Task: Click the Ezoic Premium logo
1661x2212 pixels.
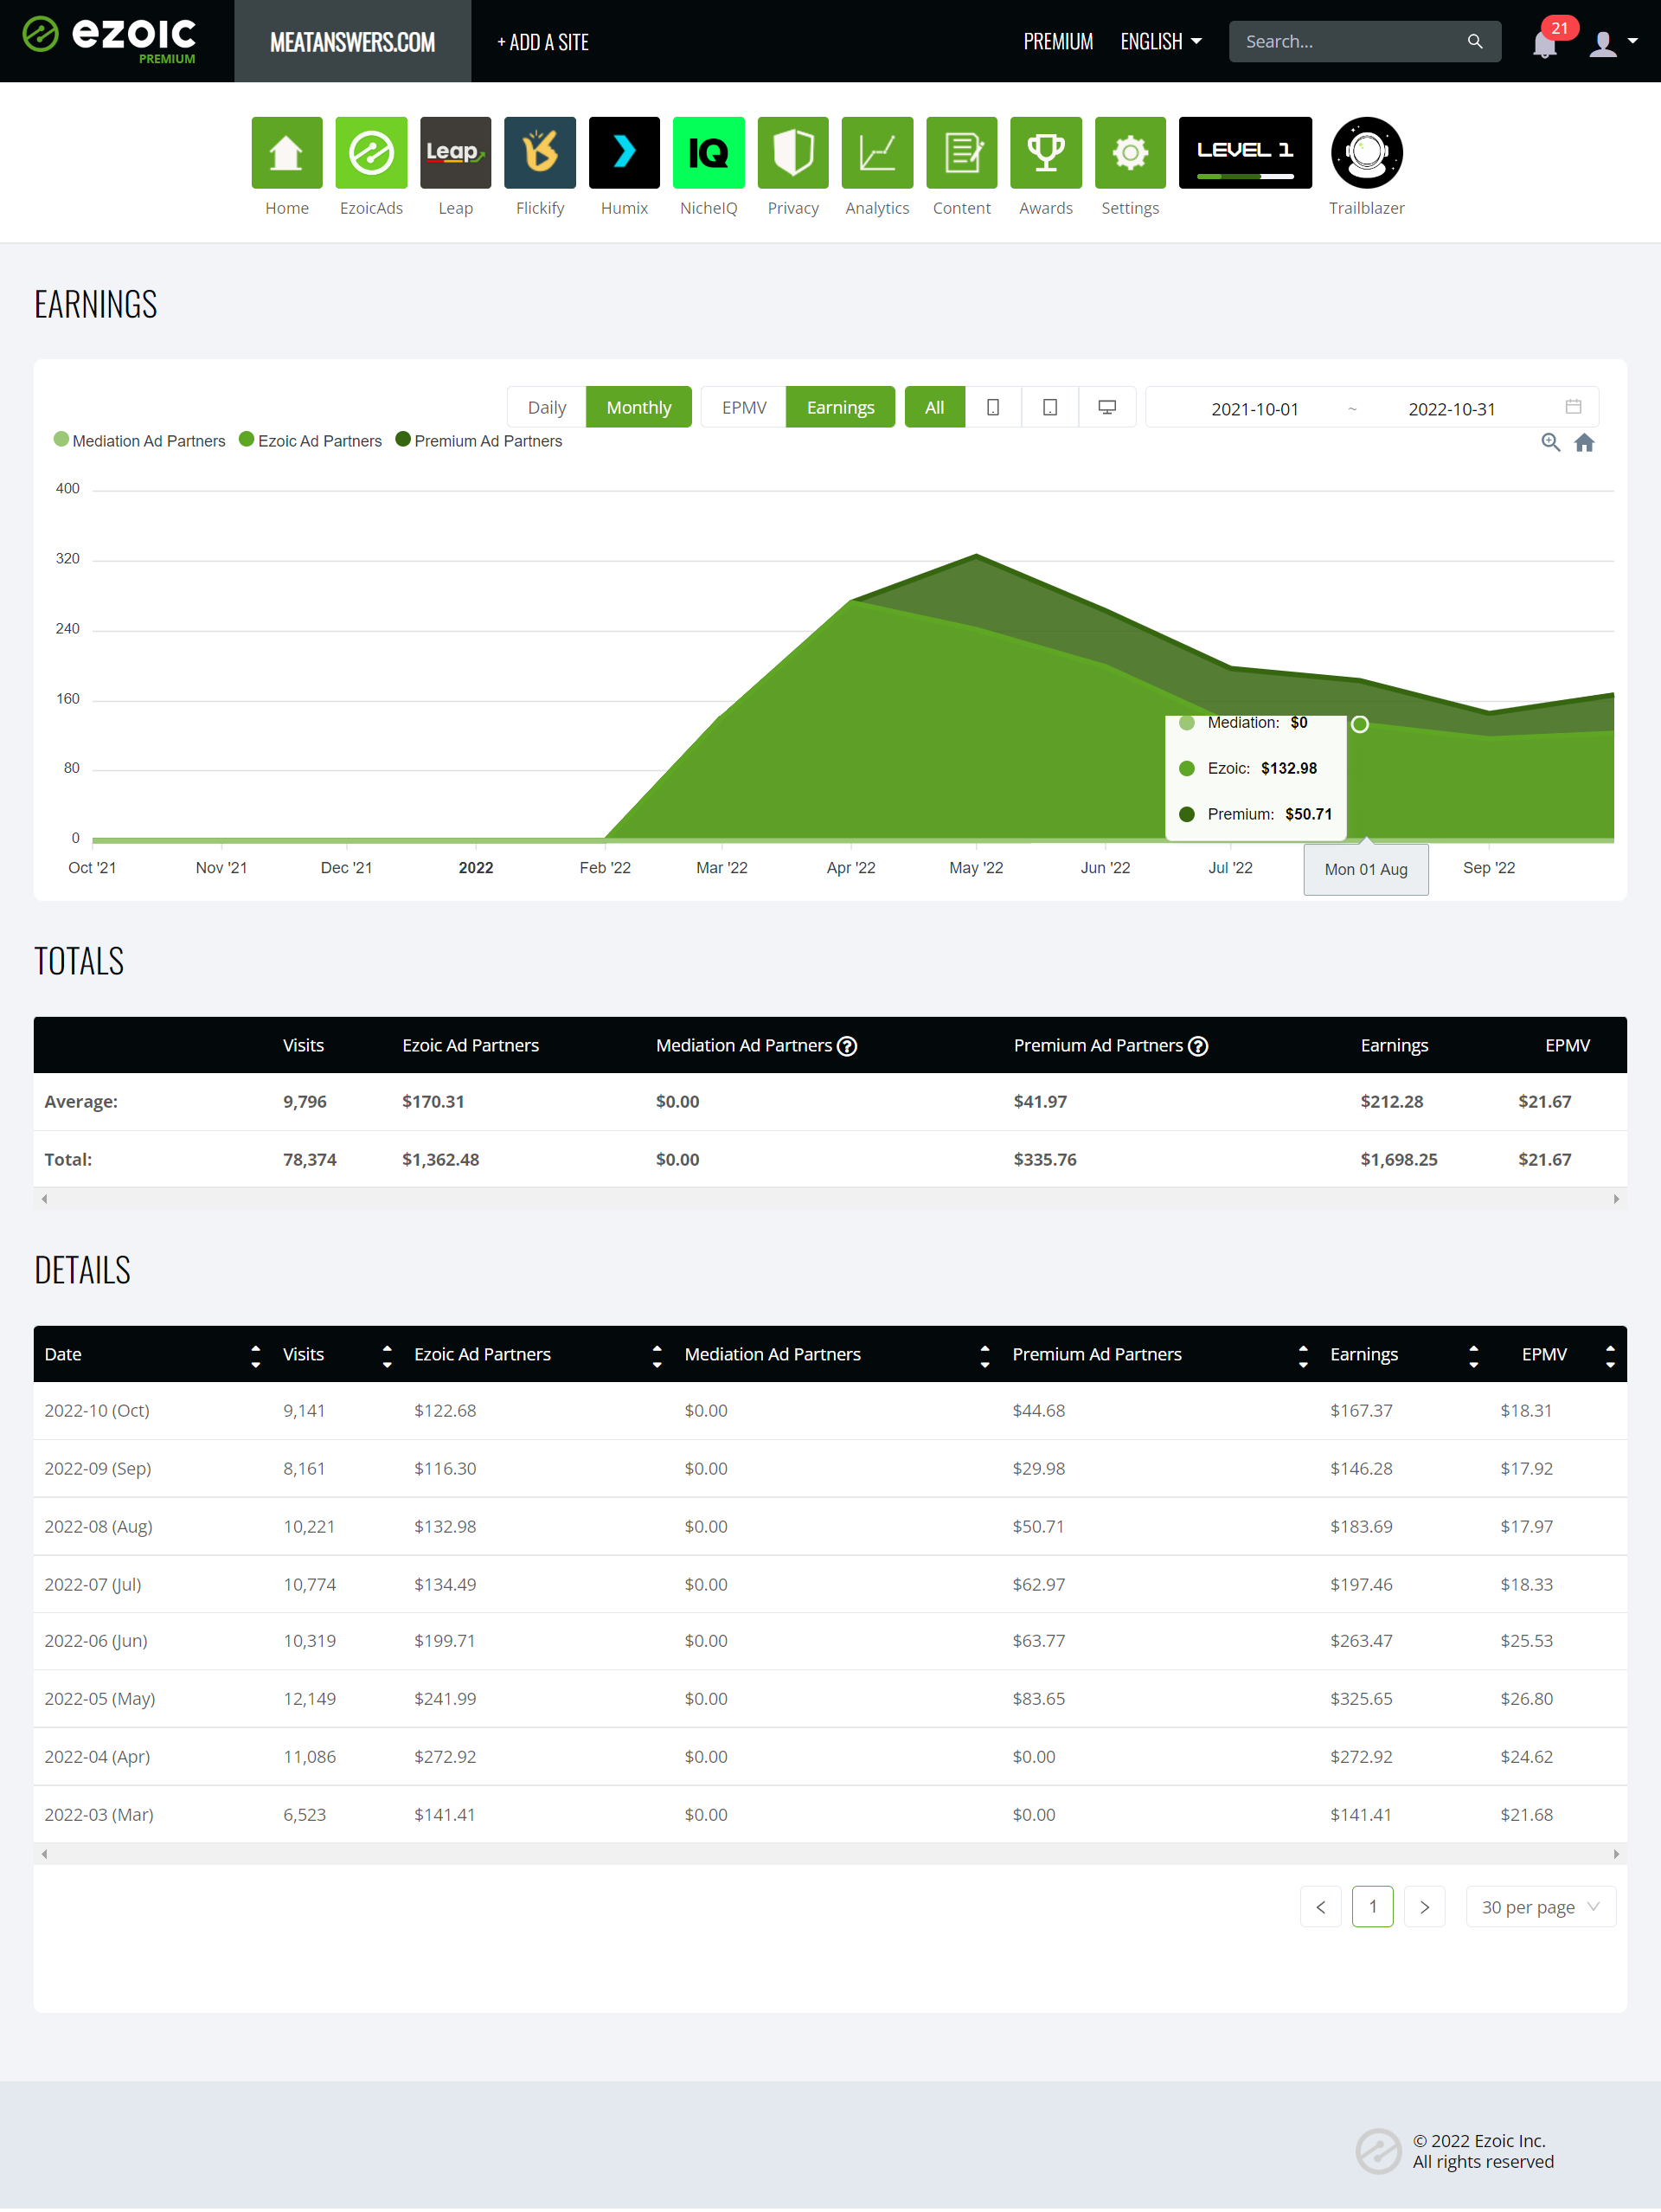Action: (110, 40)
